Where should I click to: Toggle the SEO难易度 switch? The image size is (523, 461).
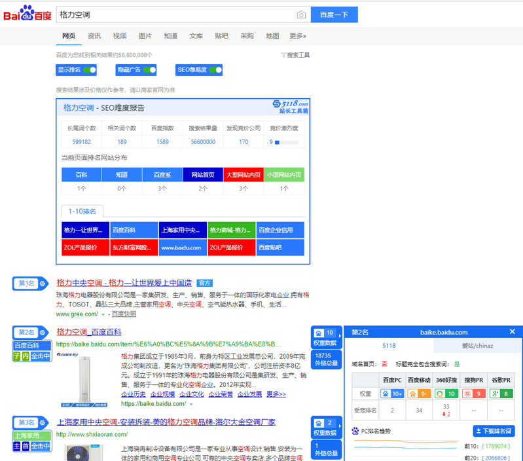(x=215, y=69)
